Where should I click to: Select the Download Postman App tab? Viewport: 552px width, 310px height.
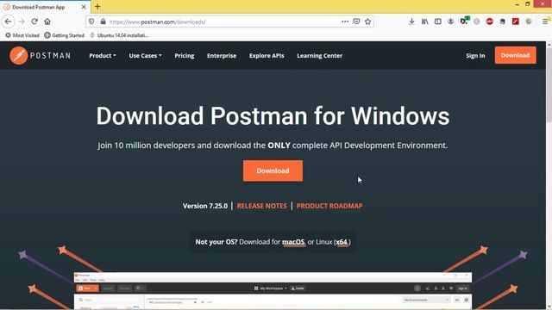[45, 7]
